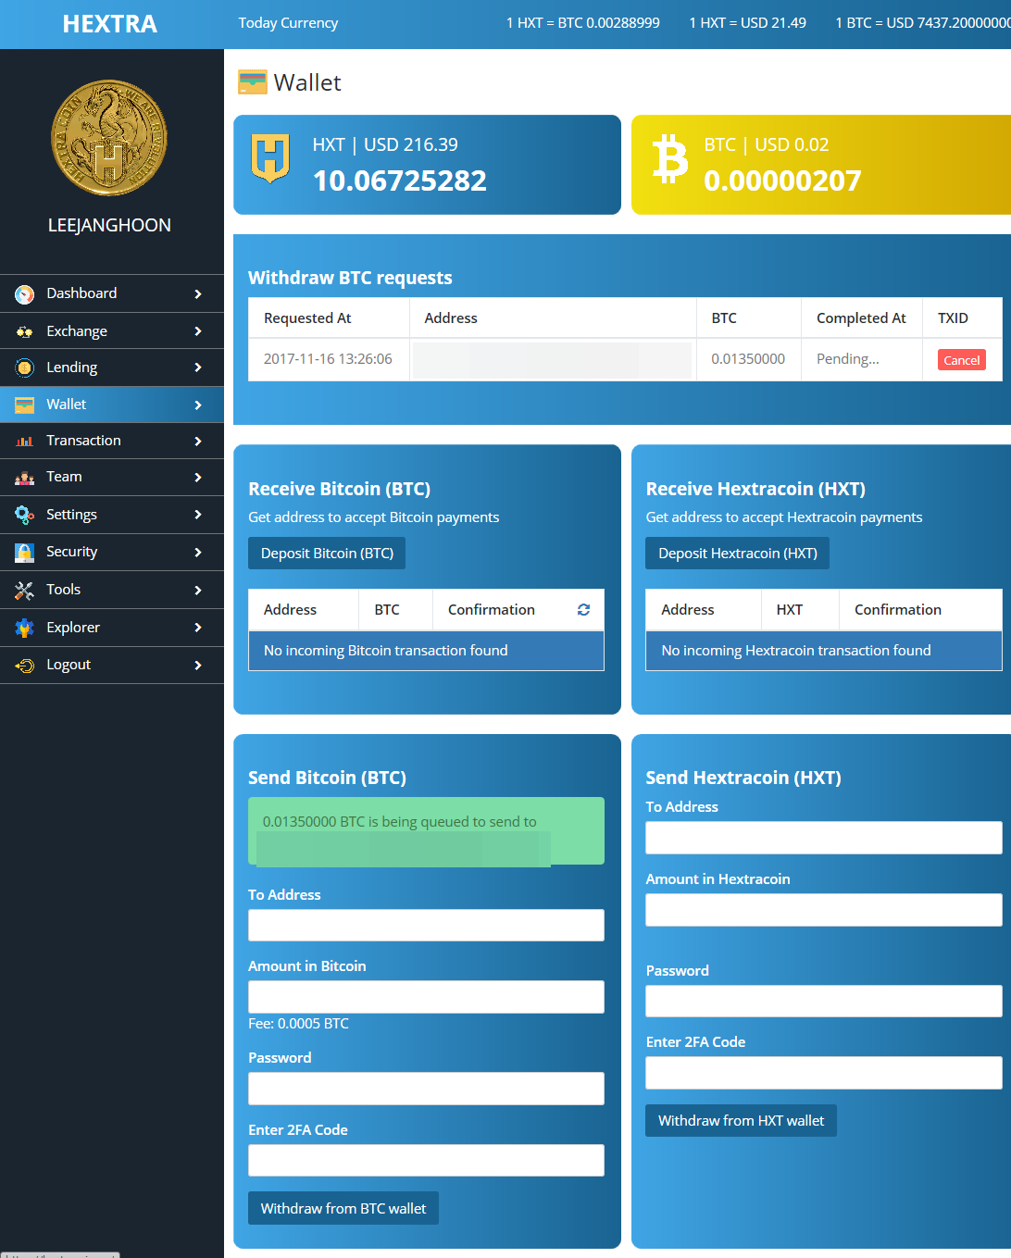Expand the Team menu chevron

198,478
